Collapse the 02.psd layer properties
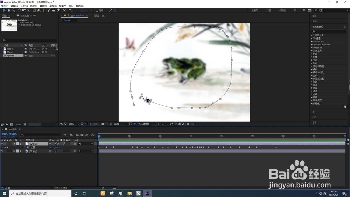 point(14,144)
